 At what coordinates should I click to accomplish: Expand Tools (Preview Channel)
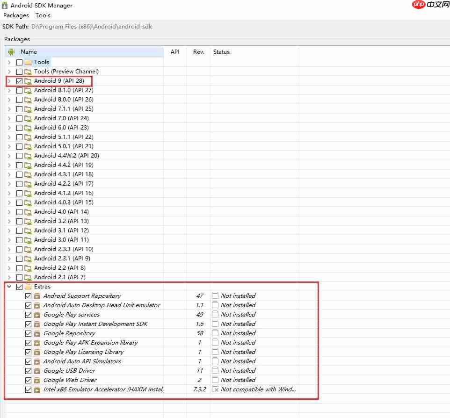click(x=9, y=71)
